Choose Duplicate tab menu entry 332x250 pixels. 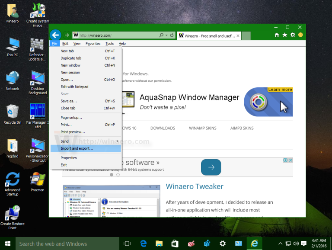tap(86, 58)
